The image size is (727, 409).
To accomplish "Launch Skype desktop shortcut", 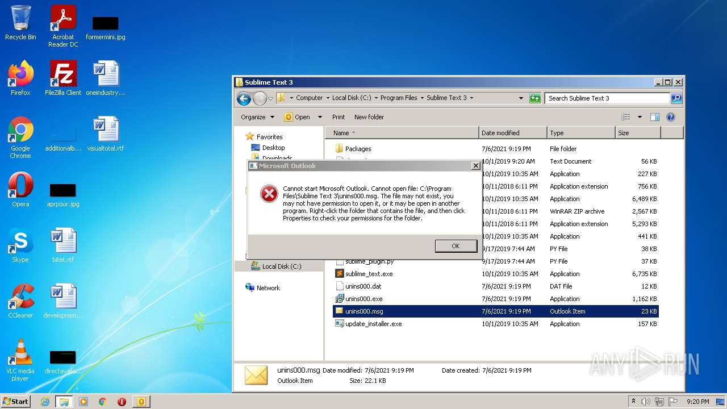I will [x=20, y=245].
